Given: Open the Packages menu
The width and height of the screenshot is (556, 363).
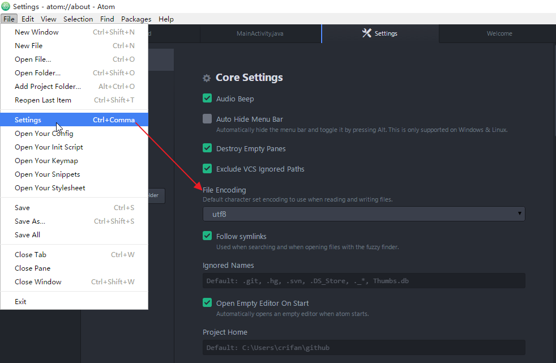Looking at the screenshot, I should (x=136, y=19).
